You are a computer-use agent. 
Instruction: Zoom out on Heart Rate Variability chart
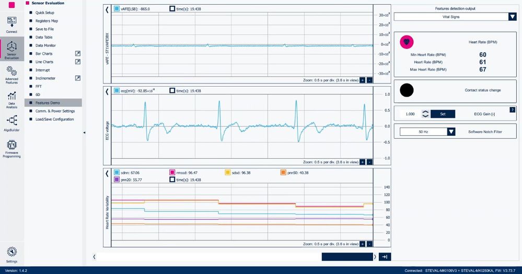pos(369,244)
